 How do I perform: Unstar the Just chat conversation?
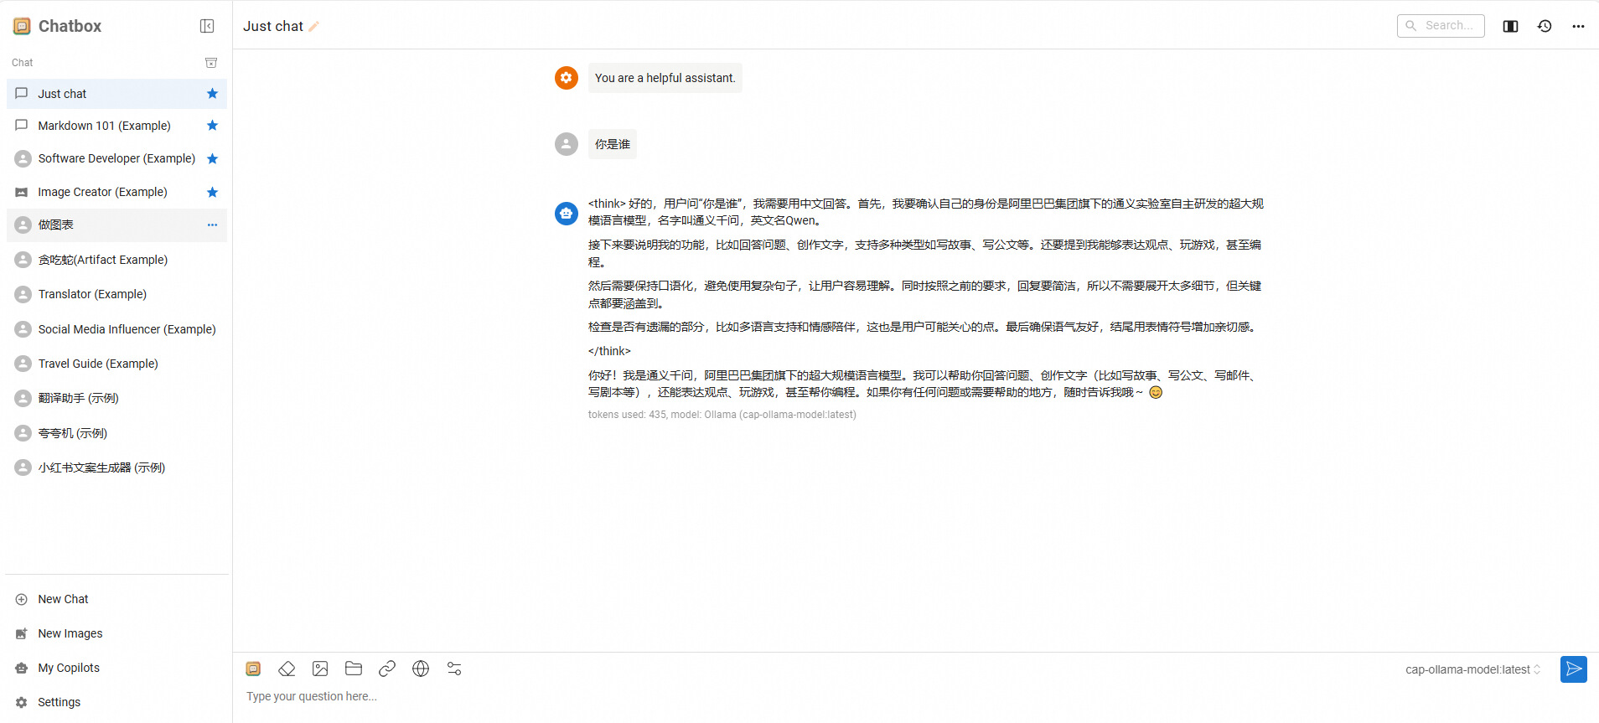[212, 94]
